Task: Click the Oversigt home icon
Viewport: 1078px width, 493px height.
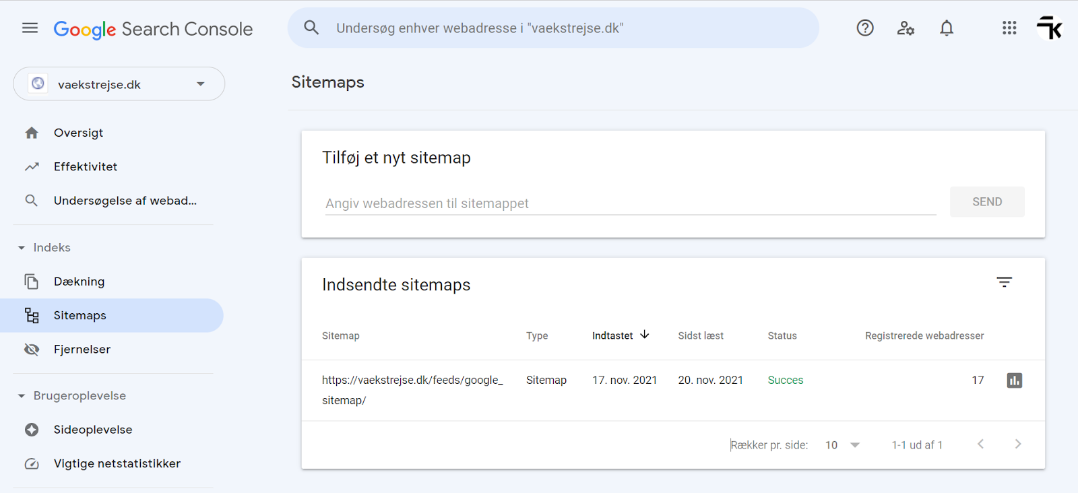Action: pos(32,133)
